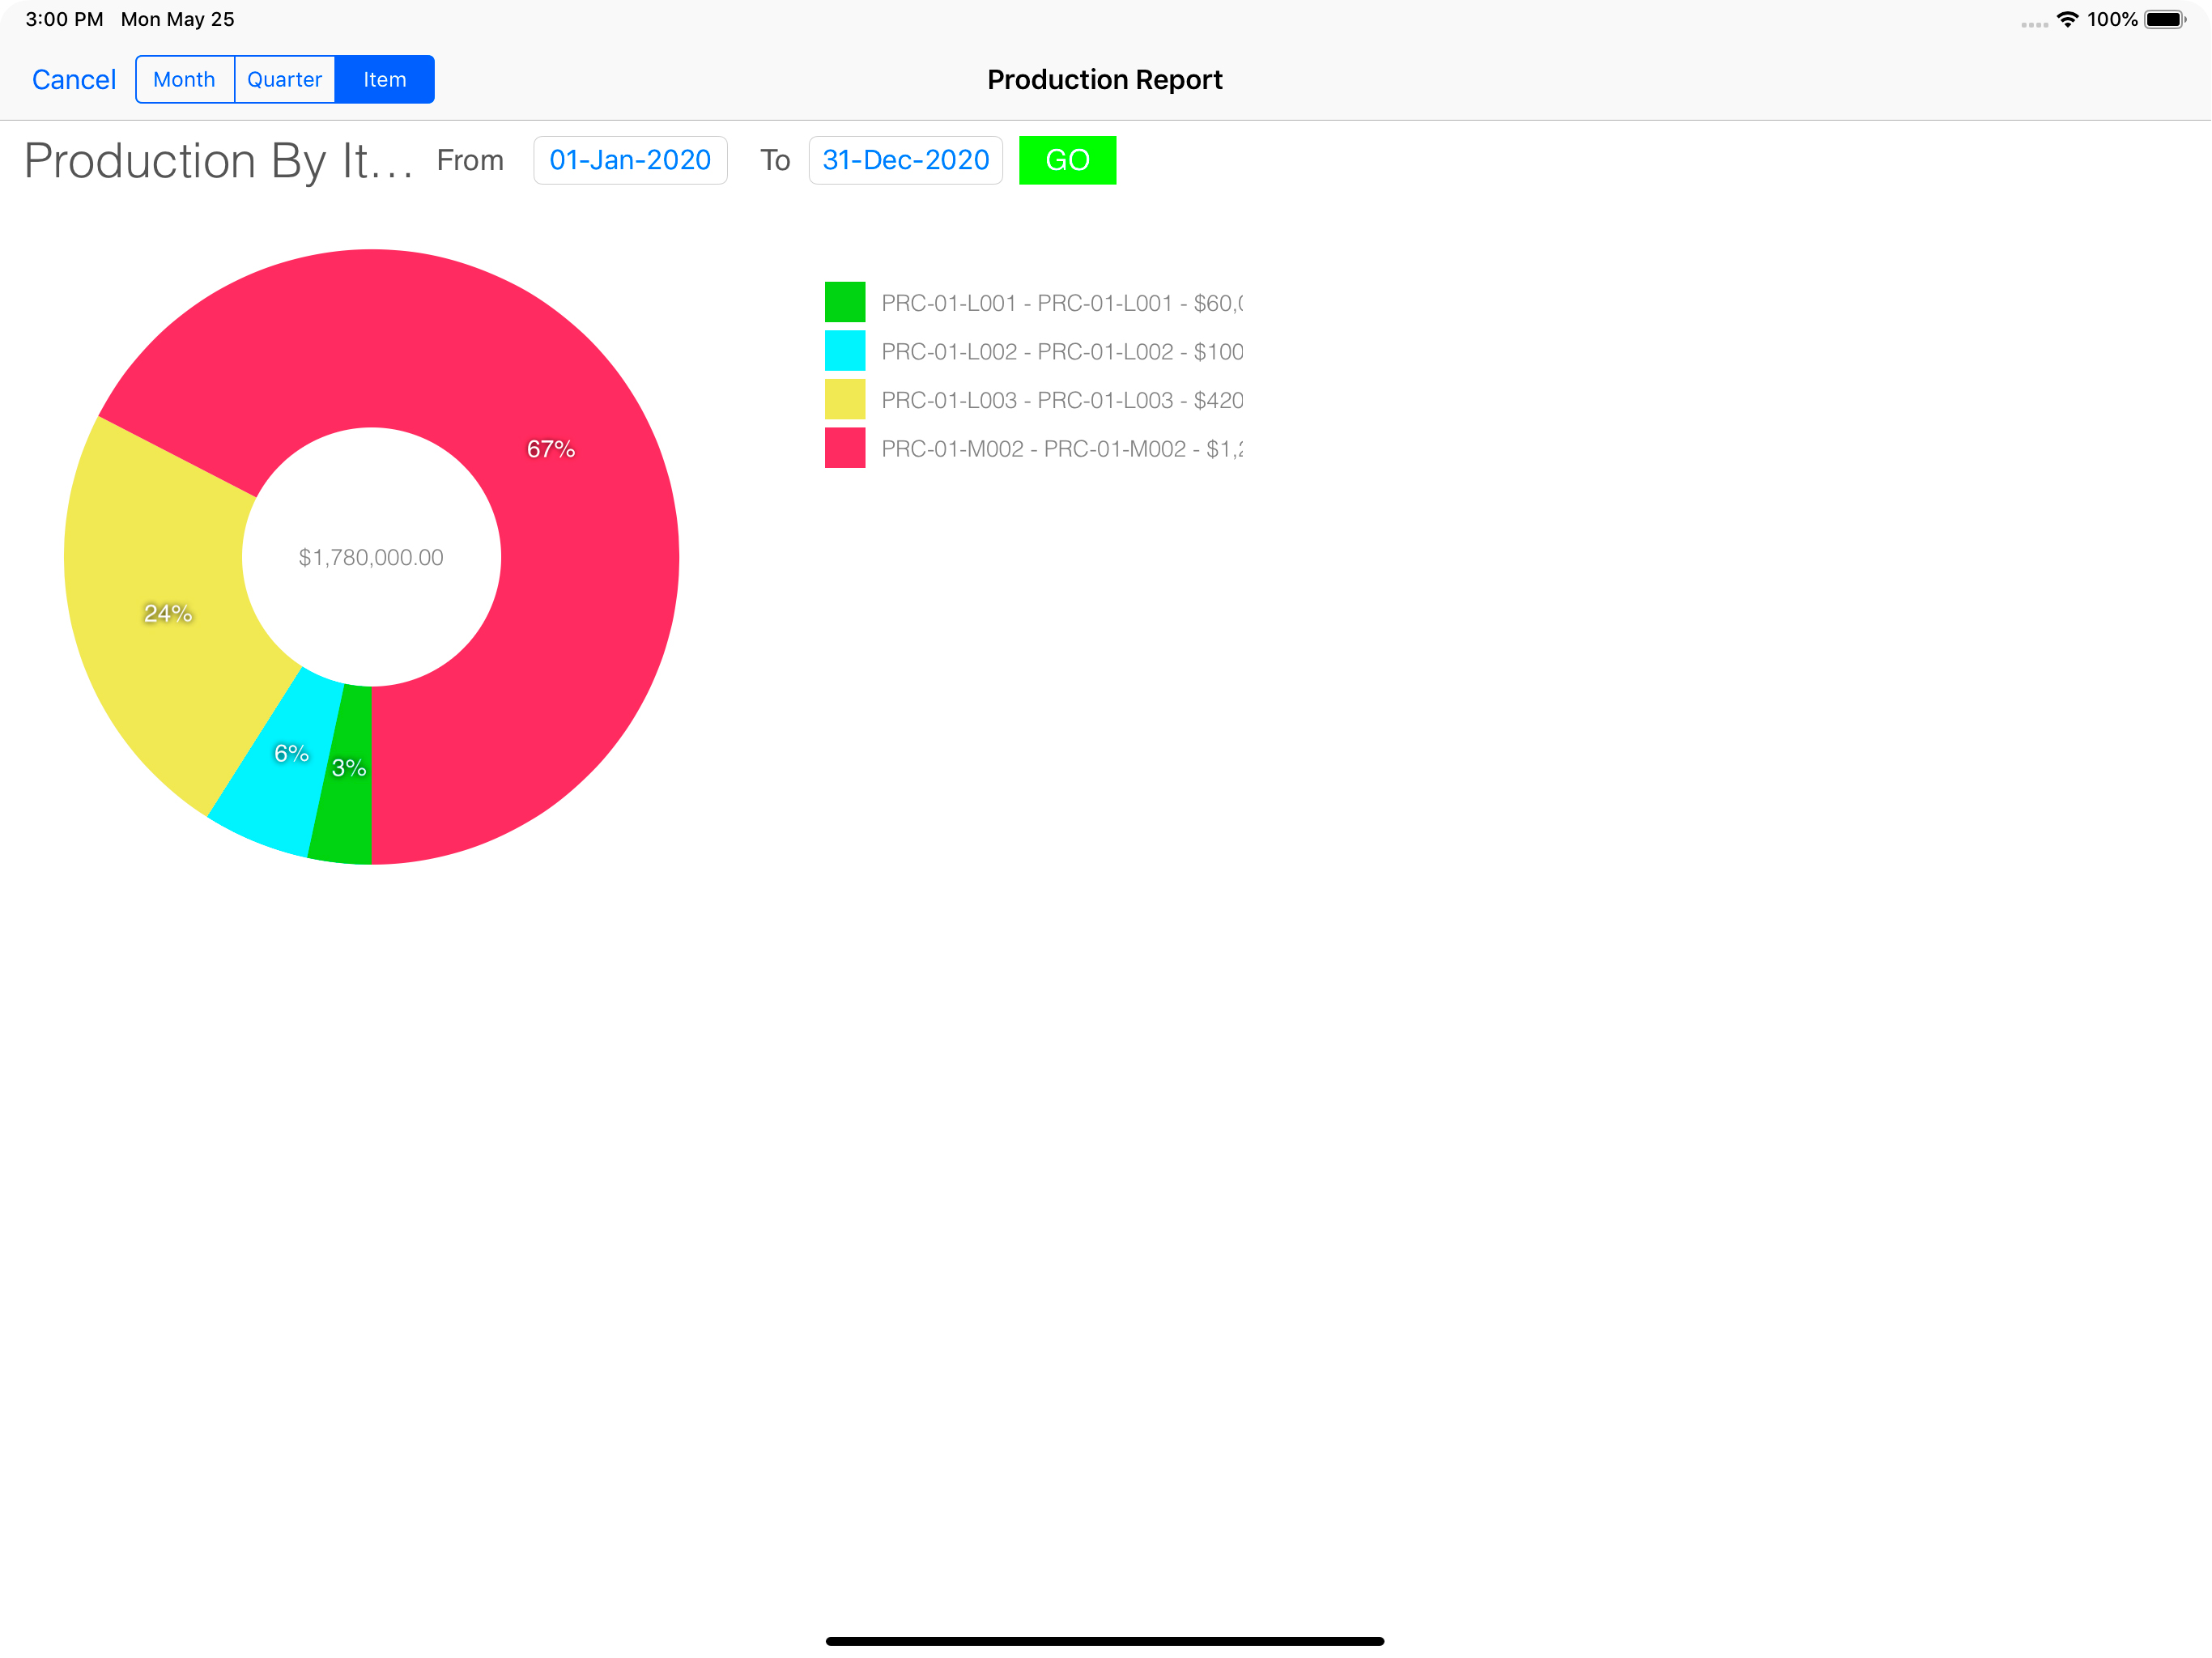Click the yellow PRC-01-L003 legend swatch
Image resolution: width=2212 pixels, height=1658 pixels.
(x=845, y=399)
